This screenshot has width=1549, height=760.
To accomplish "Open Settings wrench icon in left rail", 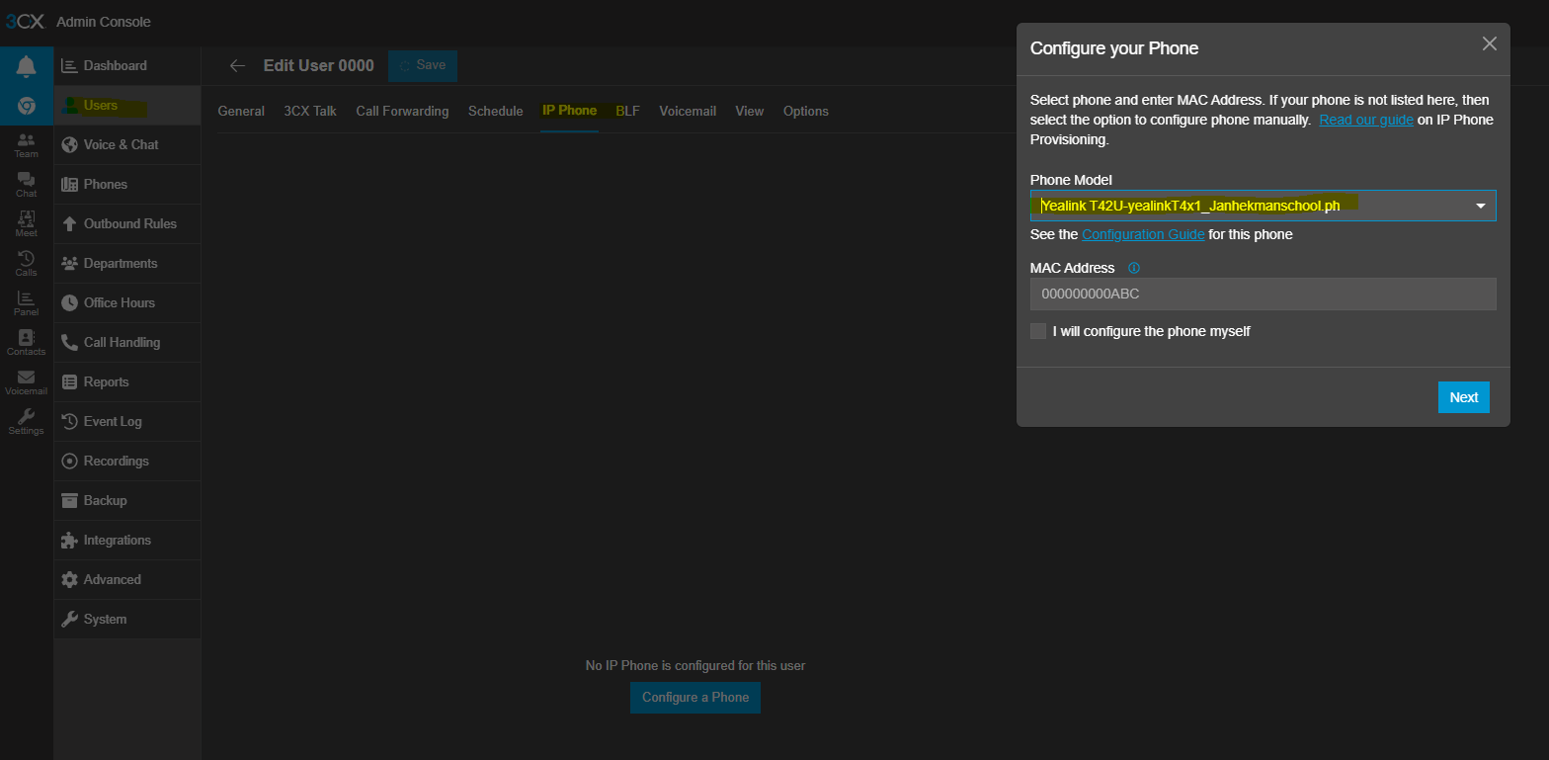I will coord(27,422).
